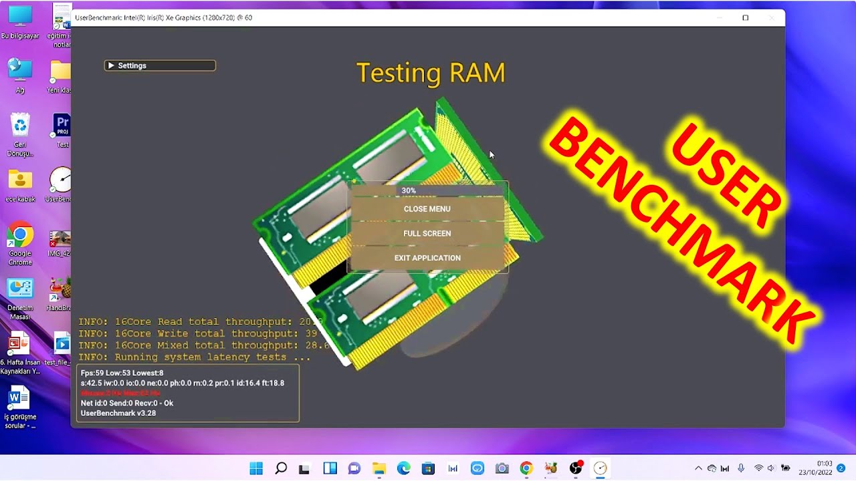Open Teams Chat taskbar icon
The width and height of the screenshot is (856, 481).
pos(354,468)
